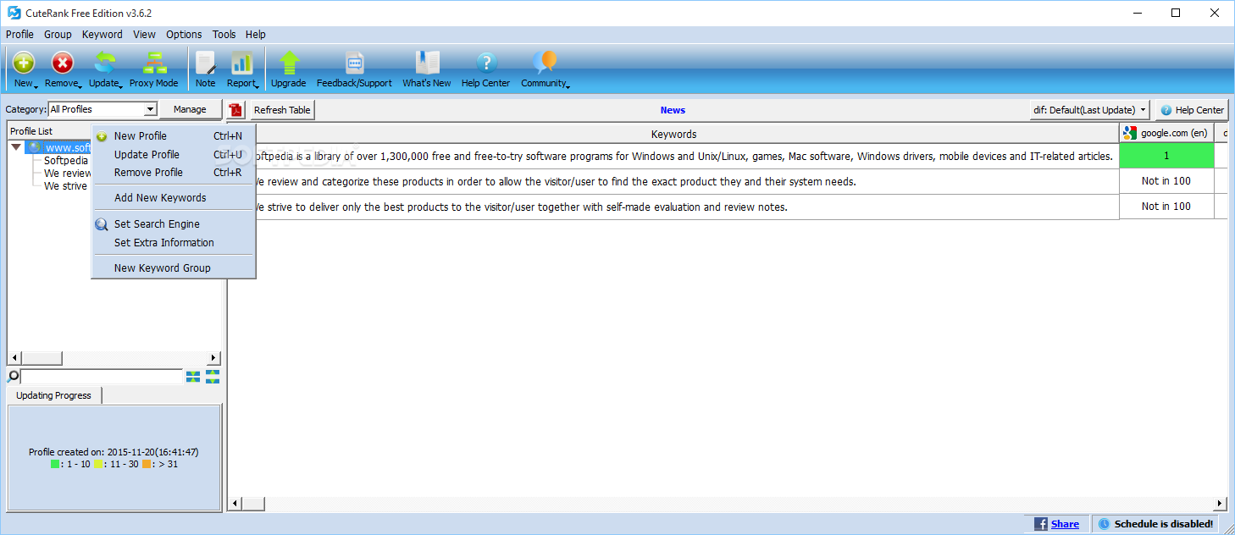The width and height of the screenshot is (1235, 535).
Task: Choose Update Profile in context menu
Action: coord(174,154)
